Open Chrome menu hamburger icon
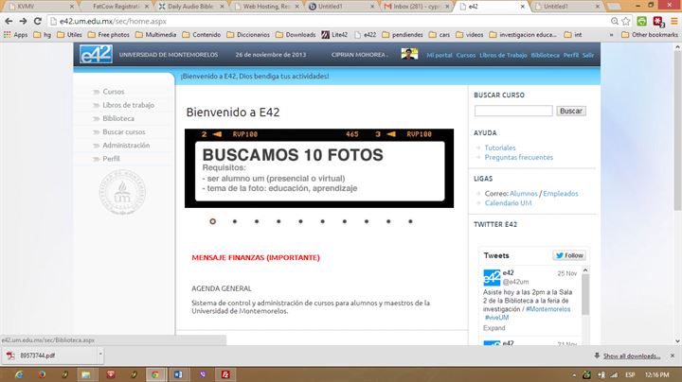 click(674, 21)
